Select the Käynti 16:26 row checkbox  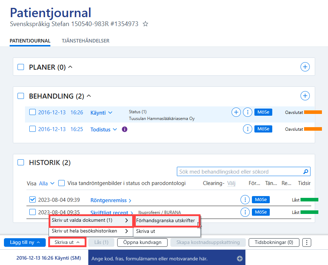[x=33, y=112]
